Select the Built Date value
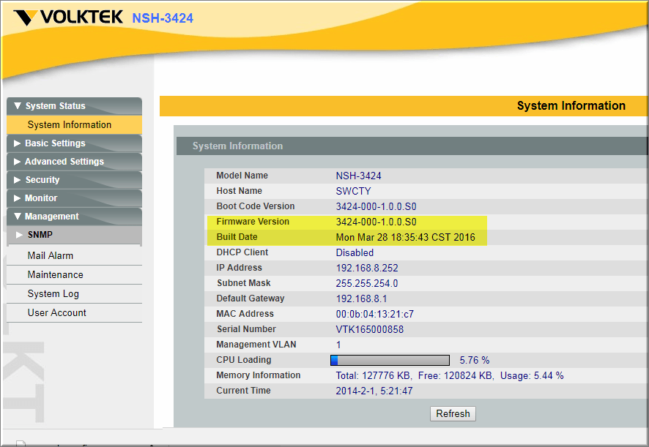 406,237
